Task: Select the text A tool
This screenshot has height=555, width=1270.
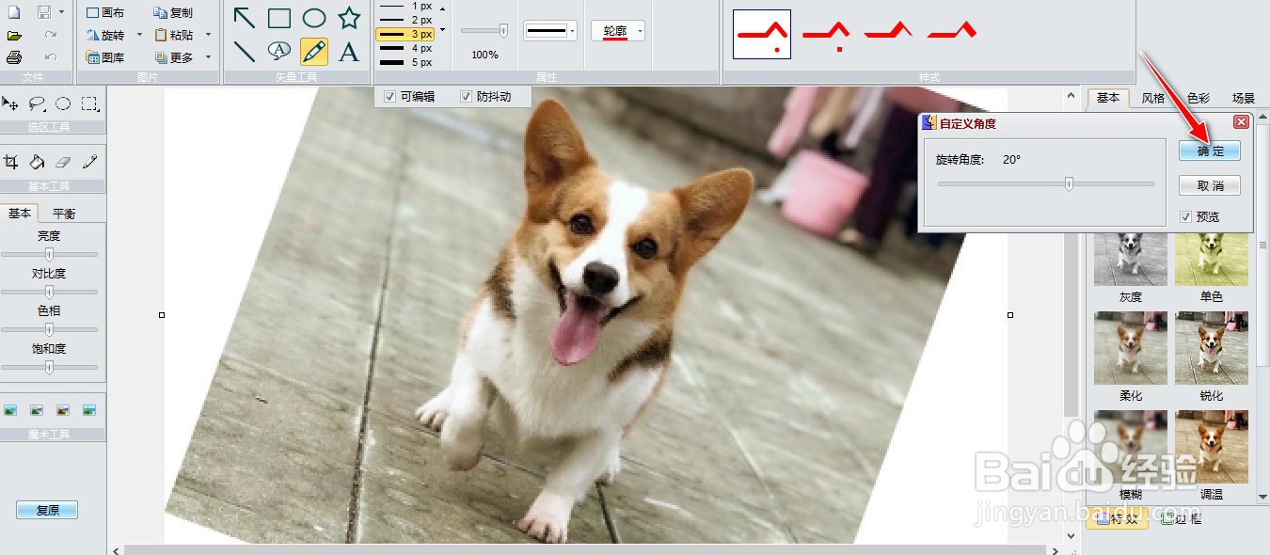Action: click(349, 52)
